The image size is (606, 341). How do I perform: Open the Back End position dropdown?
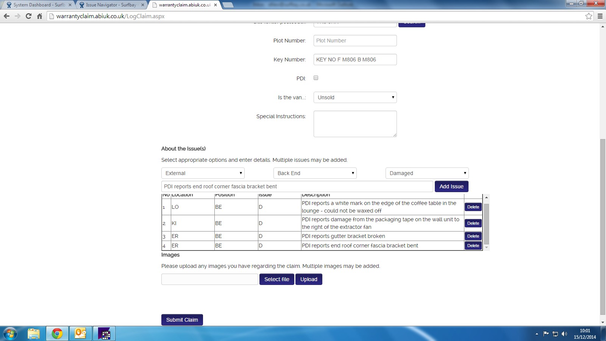pyautogui.click(x=315, y=173)
